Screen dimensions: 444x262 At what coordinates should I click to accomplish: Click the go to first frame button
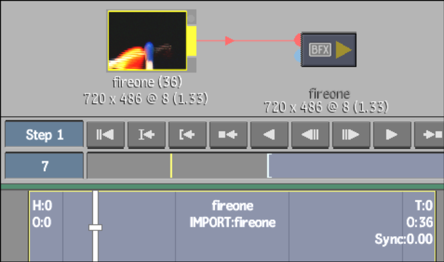[105, 134]
